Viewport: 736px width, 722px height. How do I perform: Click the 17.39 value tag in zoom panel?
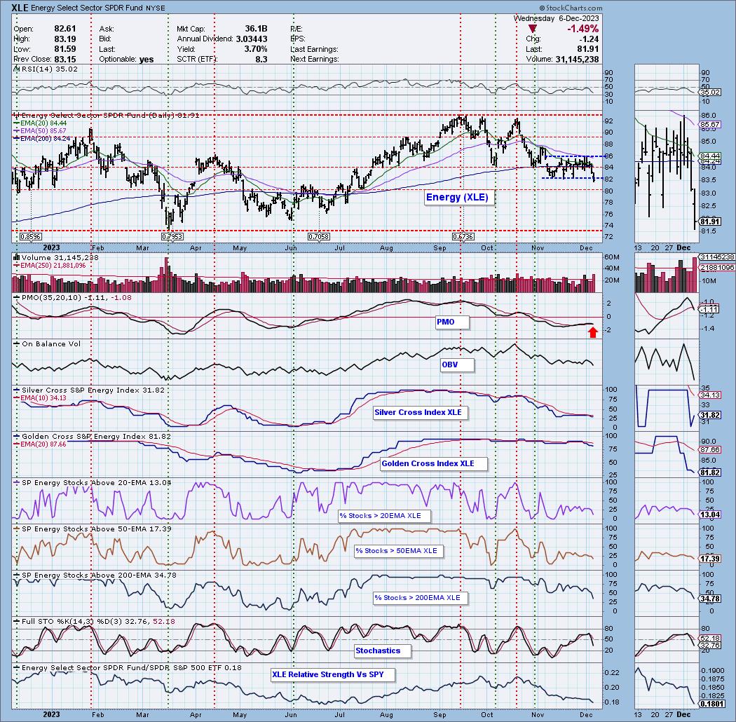[709, 559]
